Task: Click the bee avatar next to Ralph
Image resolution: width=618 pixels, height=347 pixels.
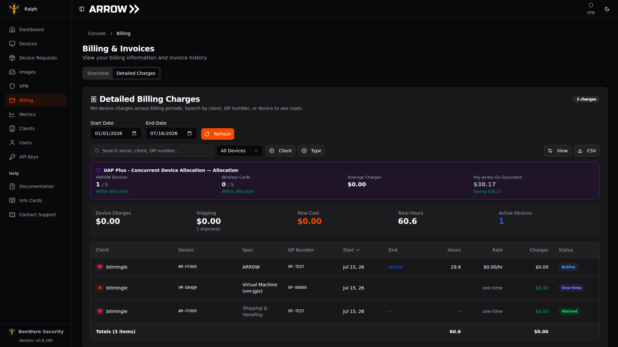Action: (x=14, y=9)
